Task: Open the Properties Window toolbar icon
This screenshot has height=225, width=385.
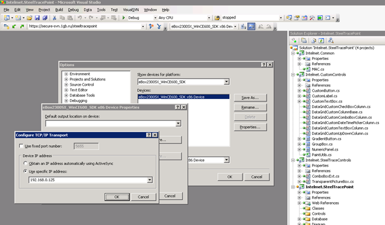Action: click(x=297, y=17)
